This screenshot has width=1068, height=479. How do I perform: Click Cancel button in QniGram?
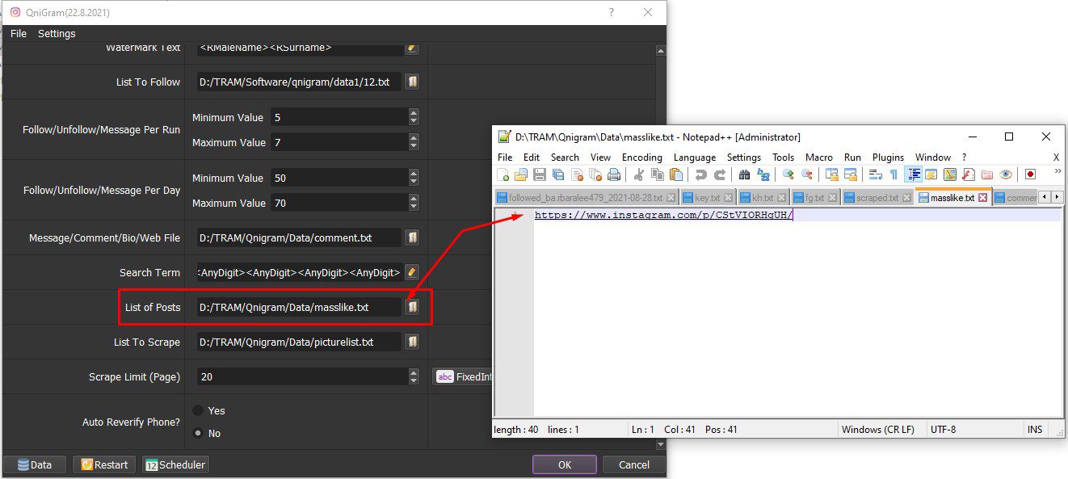tap(634, 464)
